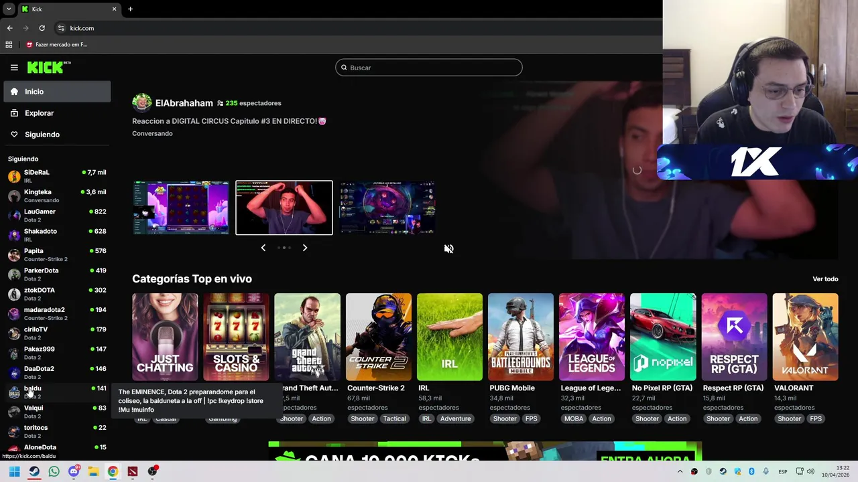Click Pakaz999's channel avatar
The height and width of the screenshot is (482, 858).
point(14,353)
